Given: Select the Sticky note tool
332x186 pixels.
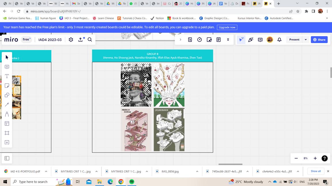Looking at the screenshot, I should 7,86.
